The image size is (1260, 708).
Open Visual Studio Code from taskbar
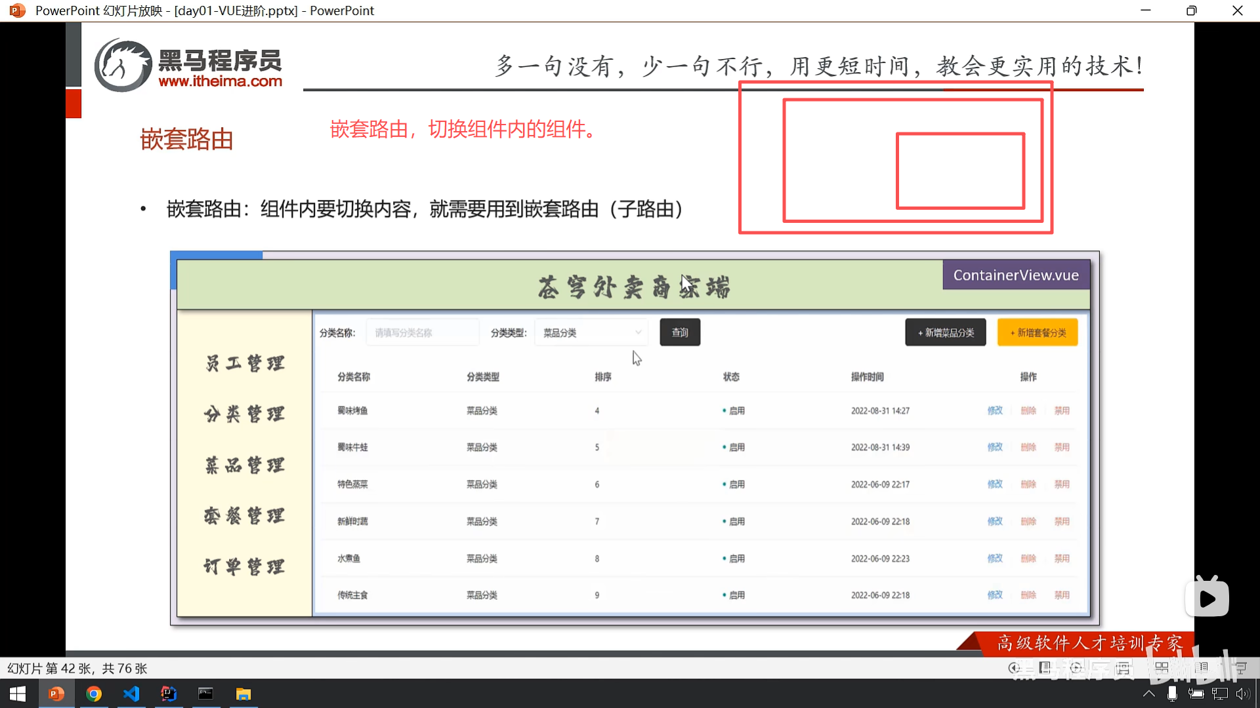[131, 694]
